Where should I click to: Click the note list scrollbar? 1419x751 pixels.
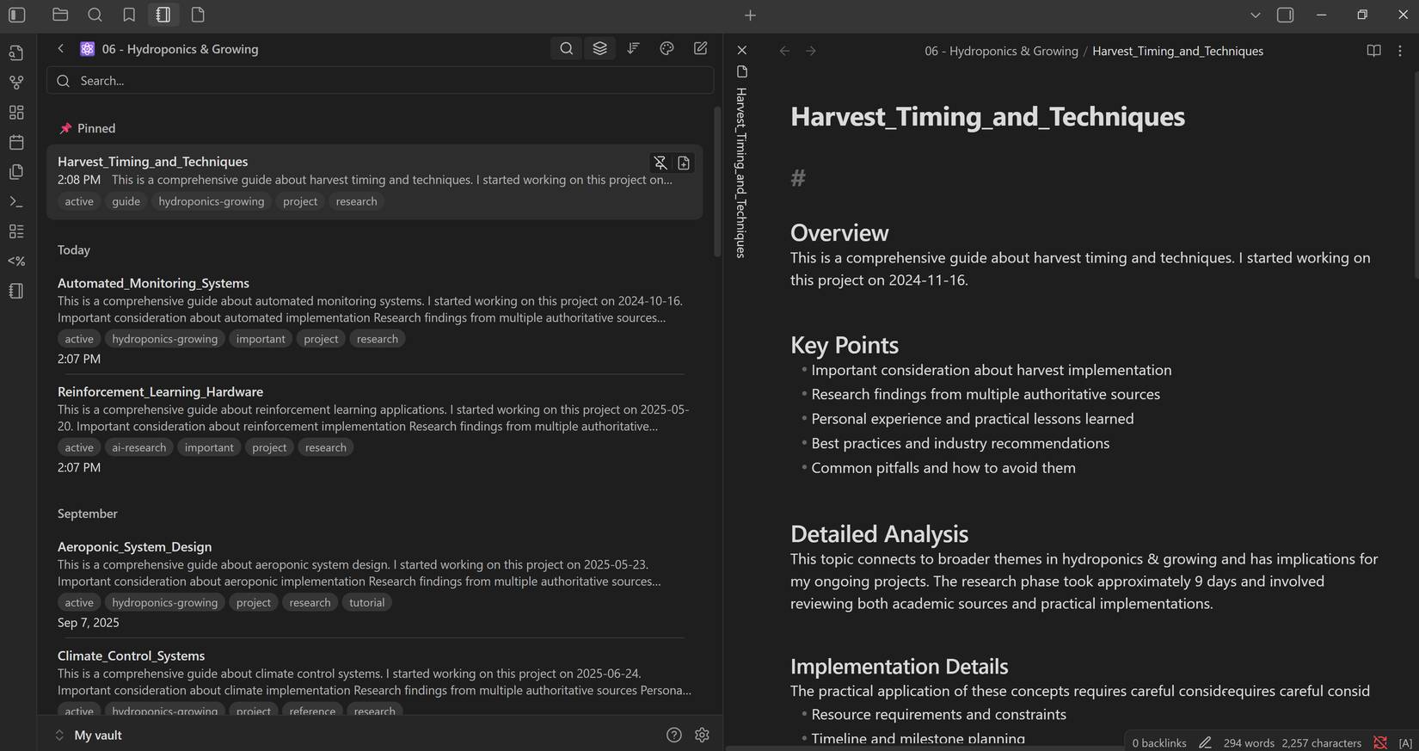coord(717,181)
